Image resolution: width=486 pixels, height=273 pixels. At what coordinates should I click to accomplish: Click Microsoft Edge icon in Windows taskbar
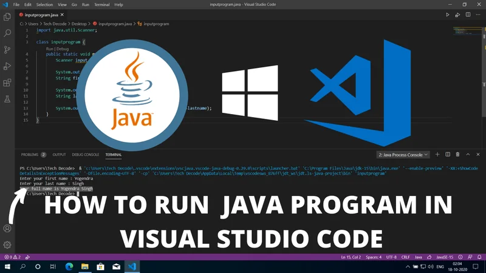click(x=68, y=266)
